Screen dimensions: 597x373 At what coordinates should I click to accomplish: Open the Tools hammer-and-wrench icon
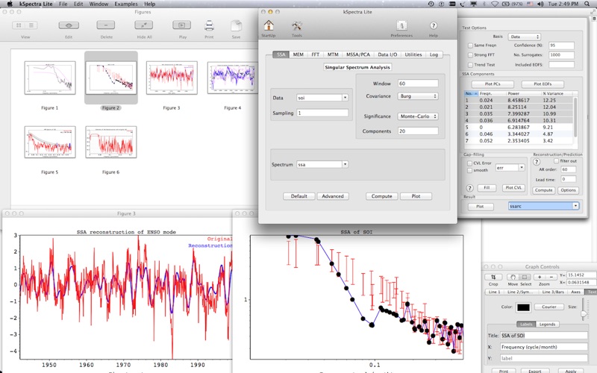pyautogui.click(x=296, y=26)
